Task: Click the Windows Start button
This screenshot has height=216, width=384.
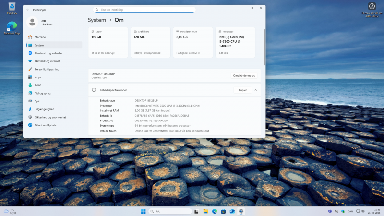Action: (143, 211)
